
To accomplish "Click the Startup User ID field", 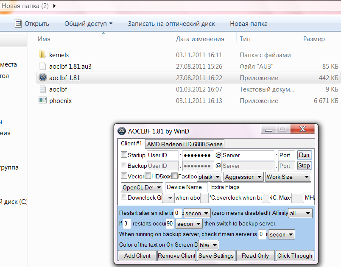I will click(x=162, y=156).
